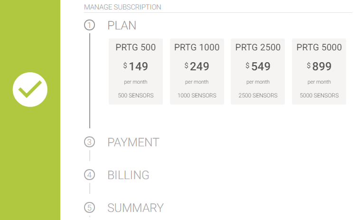Open the BILLING section heading
This screenshot has width=358, height=220.
click(128, 175)
